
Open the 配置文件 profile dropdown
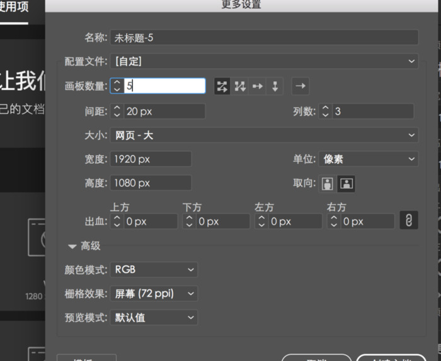[x=264, y=61]
